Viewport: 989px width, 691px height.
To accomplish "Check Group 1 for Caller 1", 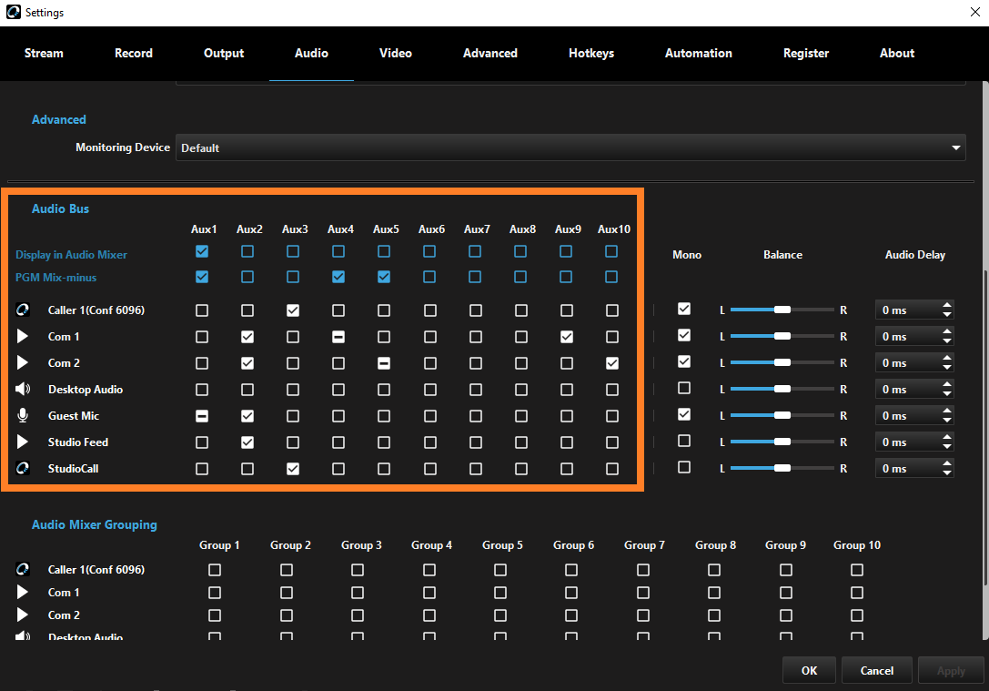I will click(x=215, y=570).
